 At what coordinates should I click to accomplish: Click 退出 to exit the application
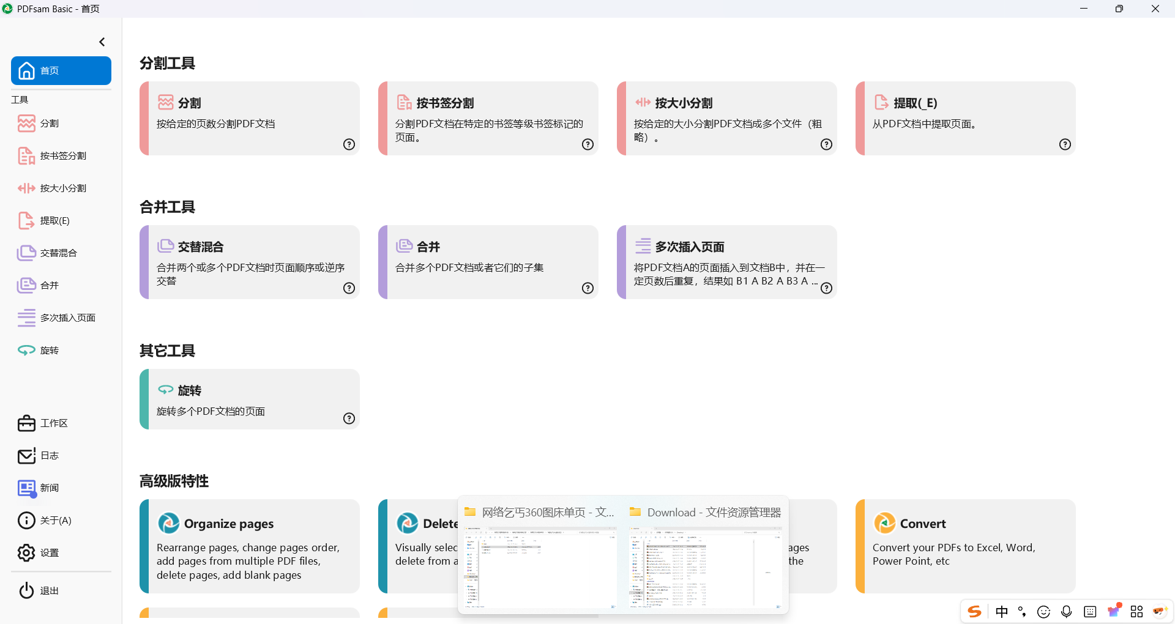point(49,591)
